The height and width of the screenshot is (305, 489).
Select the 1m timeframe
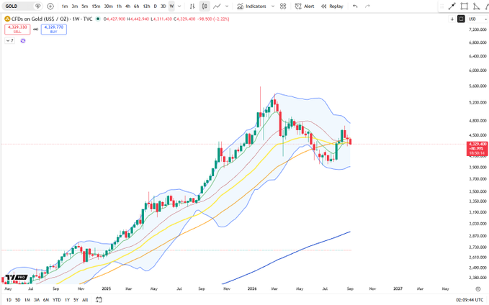(65, 6)
